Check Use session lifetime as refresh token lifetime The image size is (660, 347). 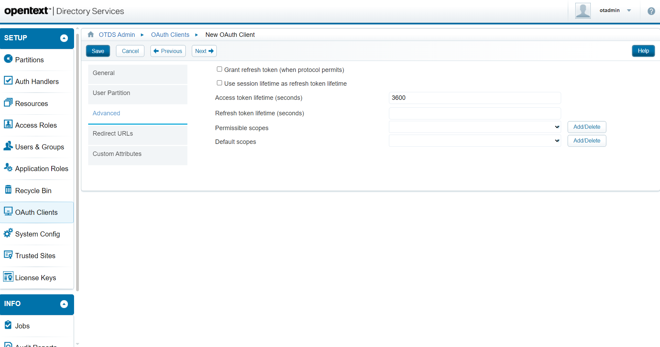(x=219, y=83)
